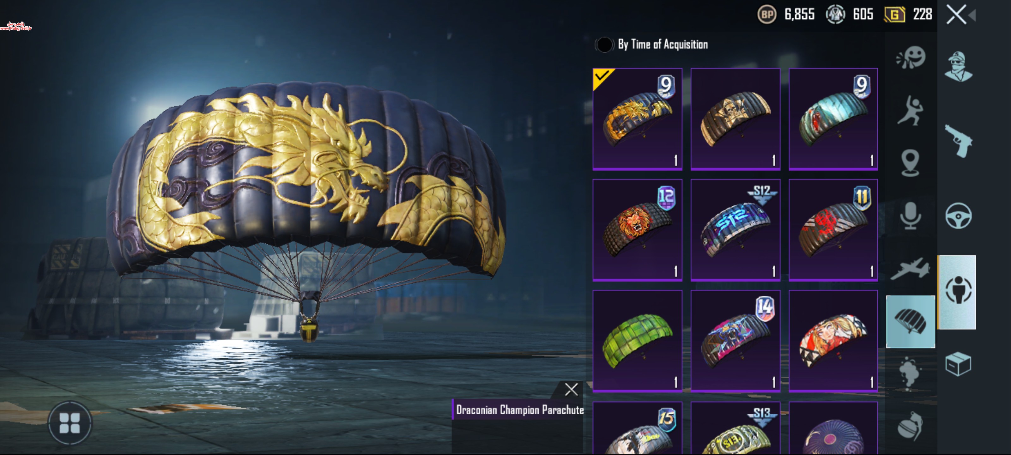Select the grenade skins icon
1011x455 pixels.
[x=910, y=426]
